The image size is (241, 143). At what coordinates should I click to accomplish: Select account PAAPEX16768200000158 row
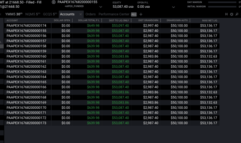click(112, 46)
